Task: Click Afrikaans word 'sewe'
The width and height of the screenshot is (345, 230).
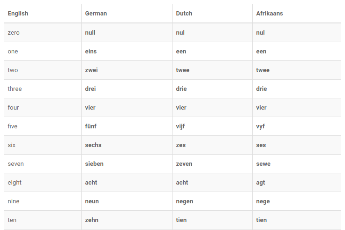Action: pyautogui.click(x=263, y=164)
